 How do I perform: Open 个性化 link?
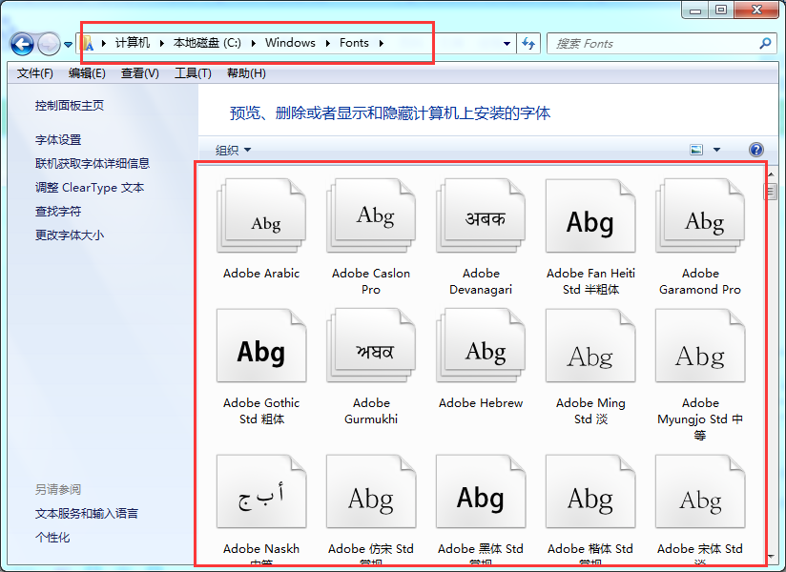click(x=52, y=538)
